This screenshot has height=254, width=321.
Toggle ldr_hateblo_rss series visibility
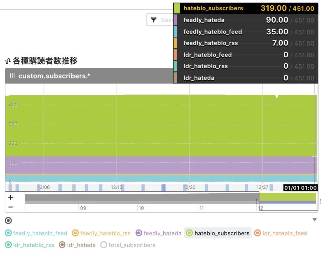29,245
